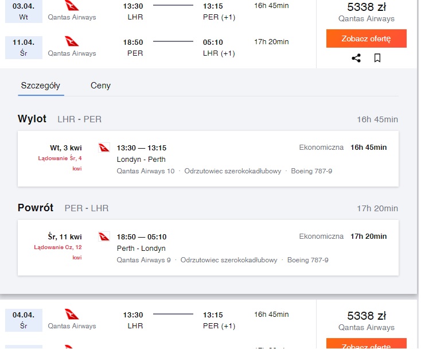This screenshot has height=349, width=421.
Task: Click Zobacz ofertę button on lower offer
Action: click(x=367, y=344)
